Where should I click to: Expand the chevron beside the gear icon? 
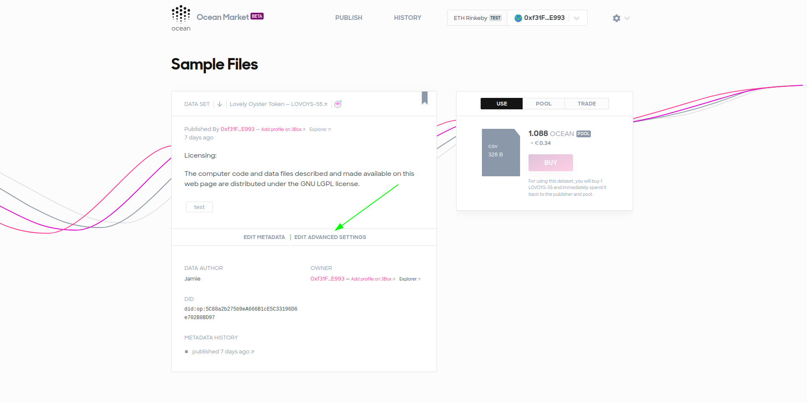pyautogui.click(x=627, y=18)
